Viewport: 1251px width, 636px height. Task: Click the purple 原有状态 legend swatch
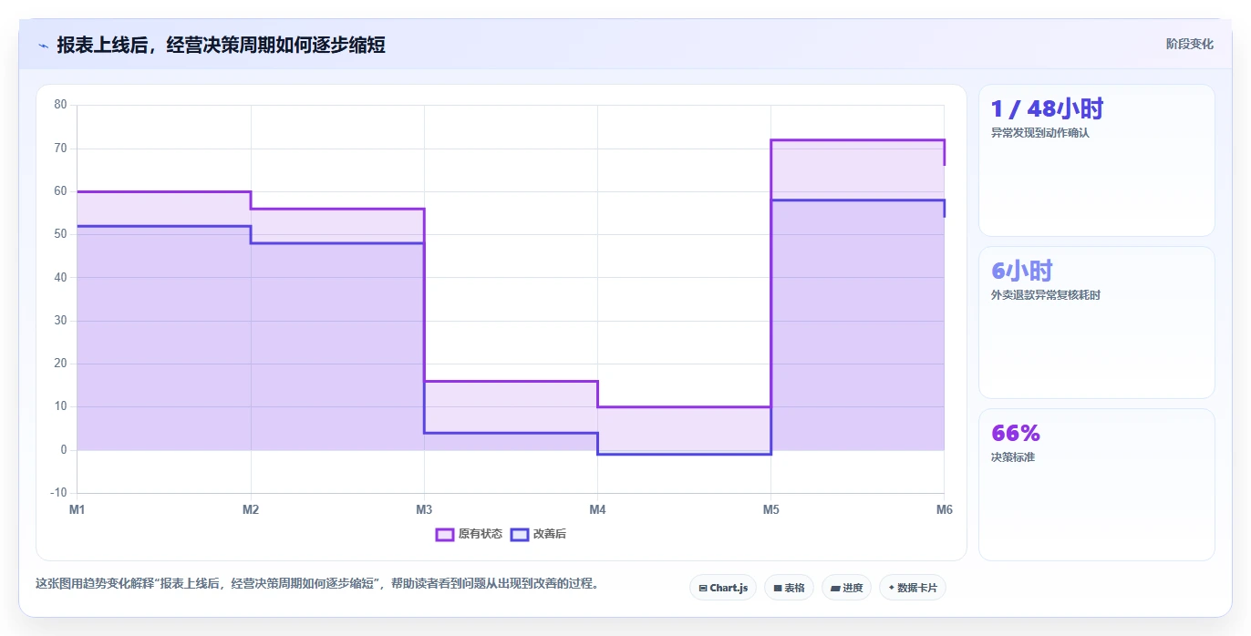point(445,534)
